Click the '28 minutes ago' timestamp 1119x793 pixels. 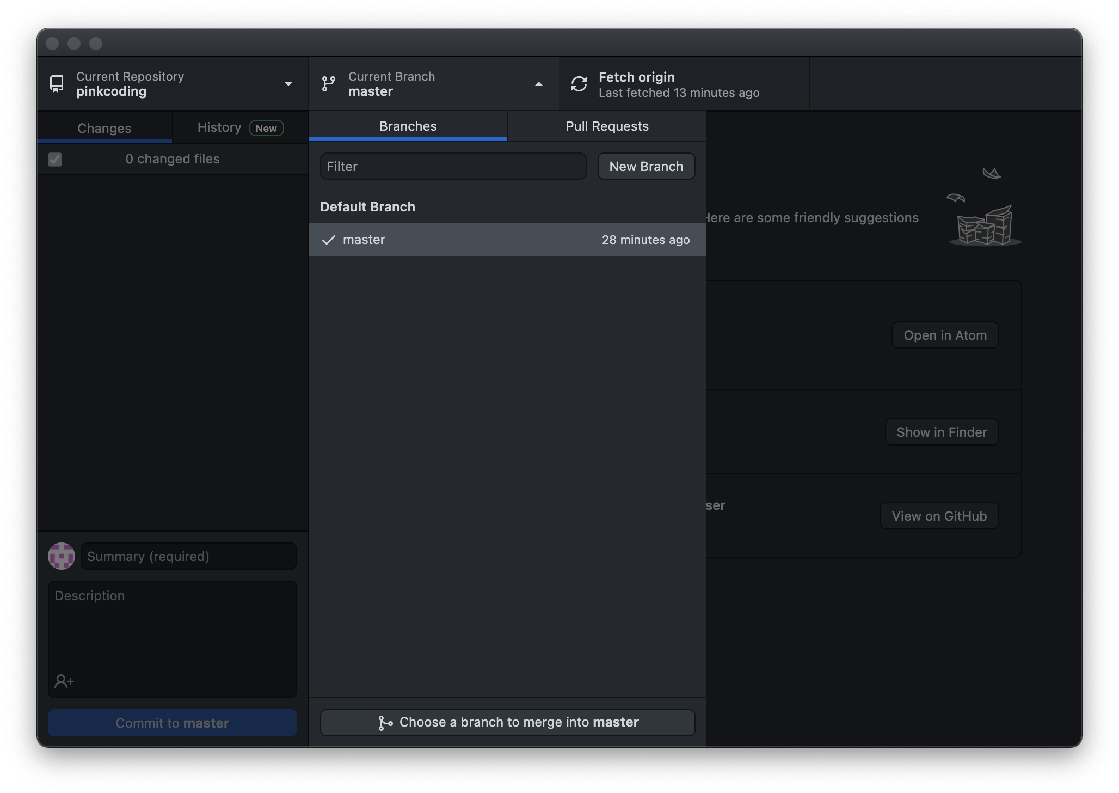tap(645, 240)
